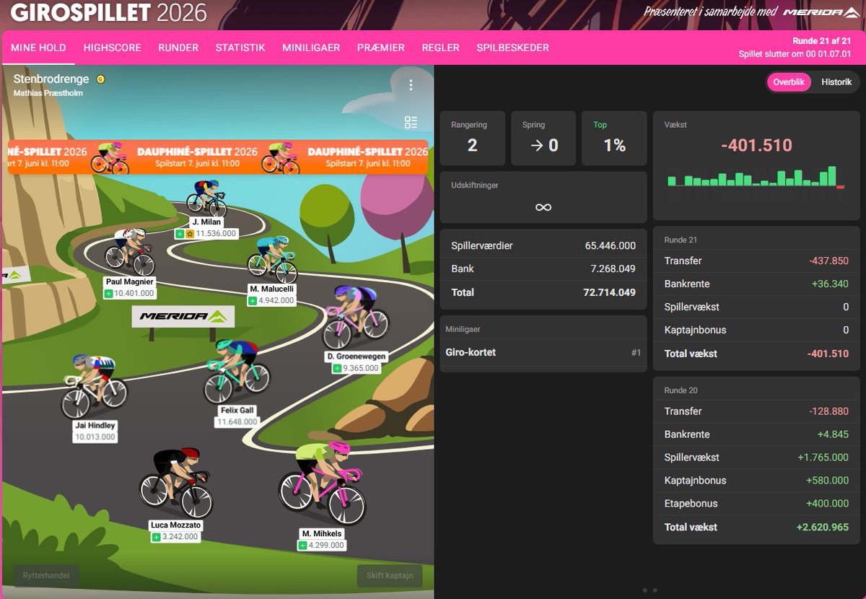Select the Overblik toggle
This screenshot has width=866, height=599.
click(789, 82)
